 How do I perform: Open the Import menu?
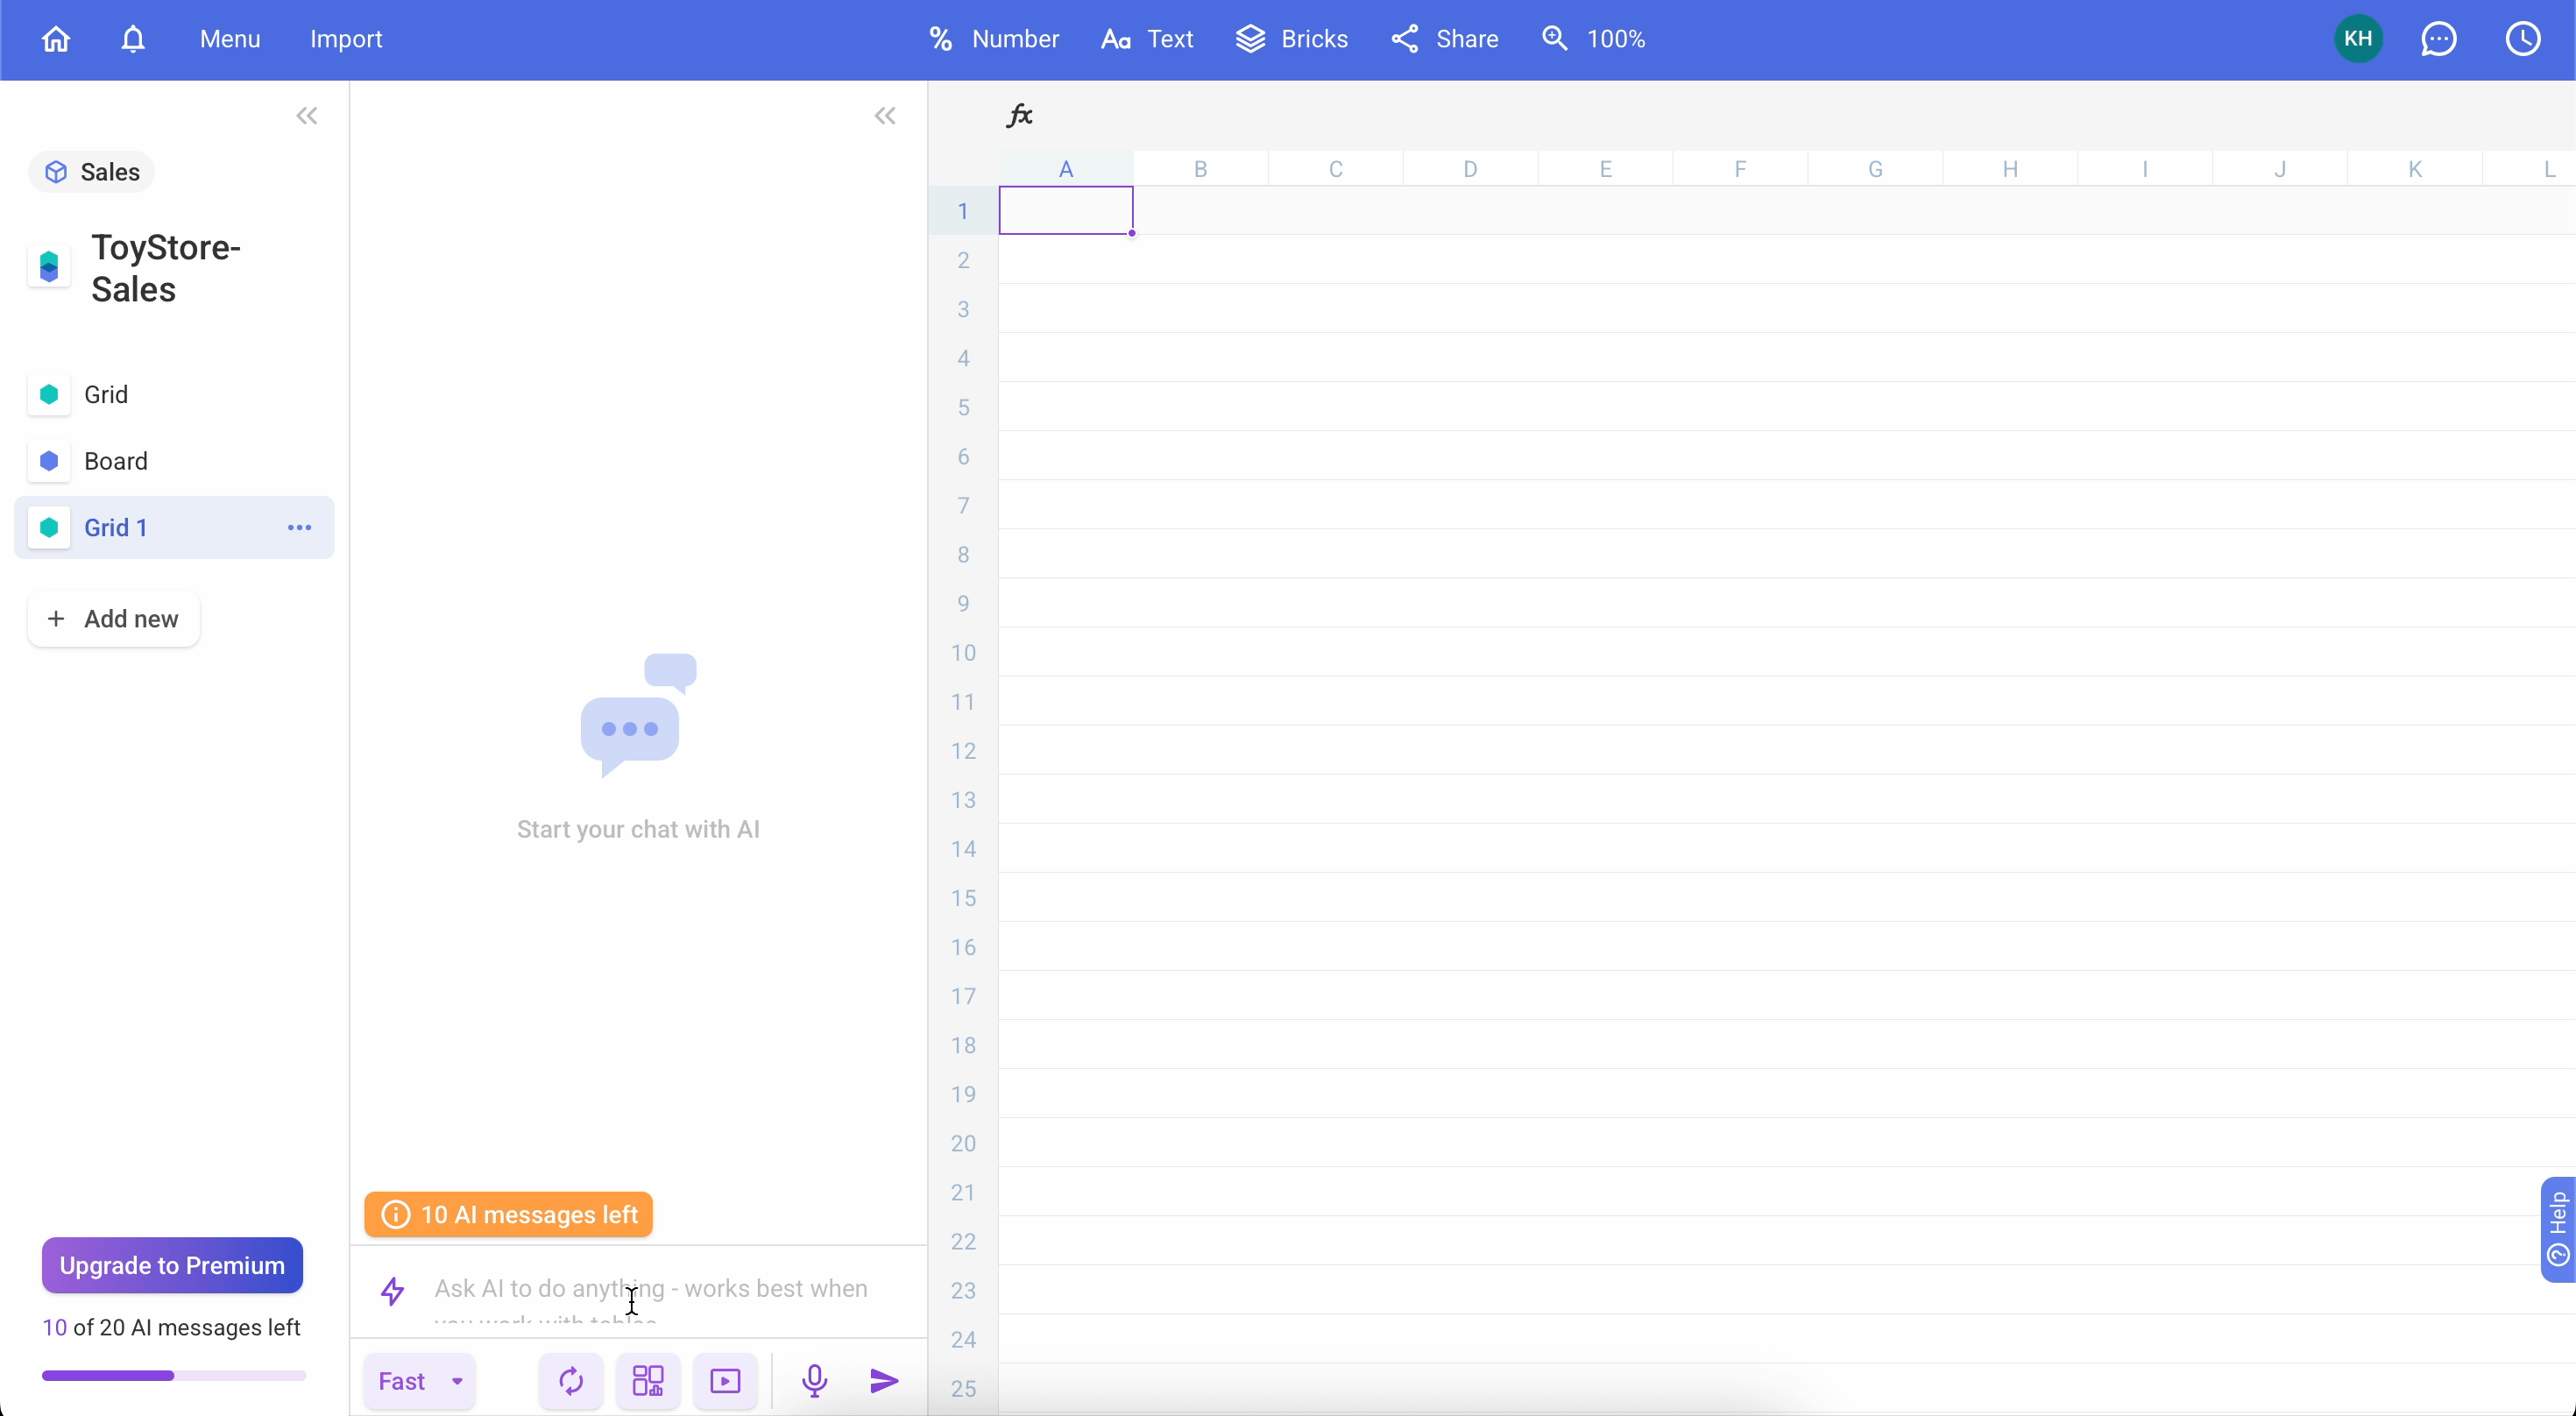tap(345, 39)
